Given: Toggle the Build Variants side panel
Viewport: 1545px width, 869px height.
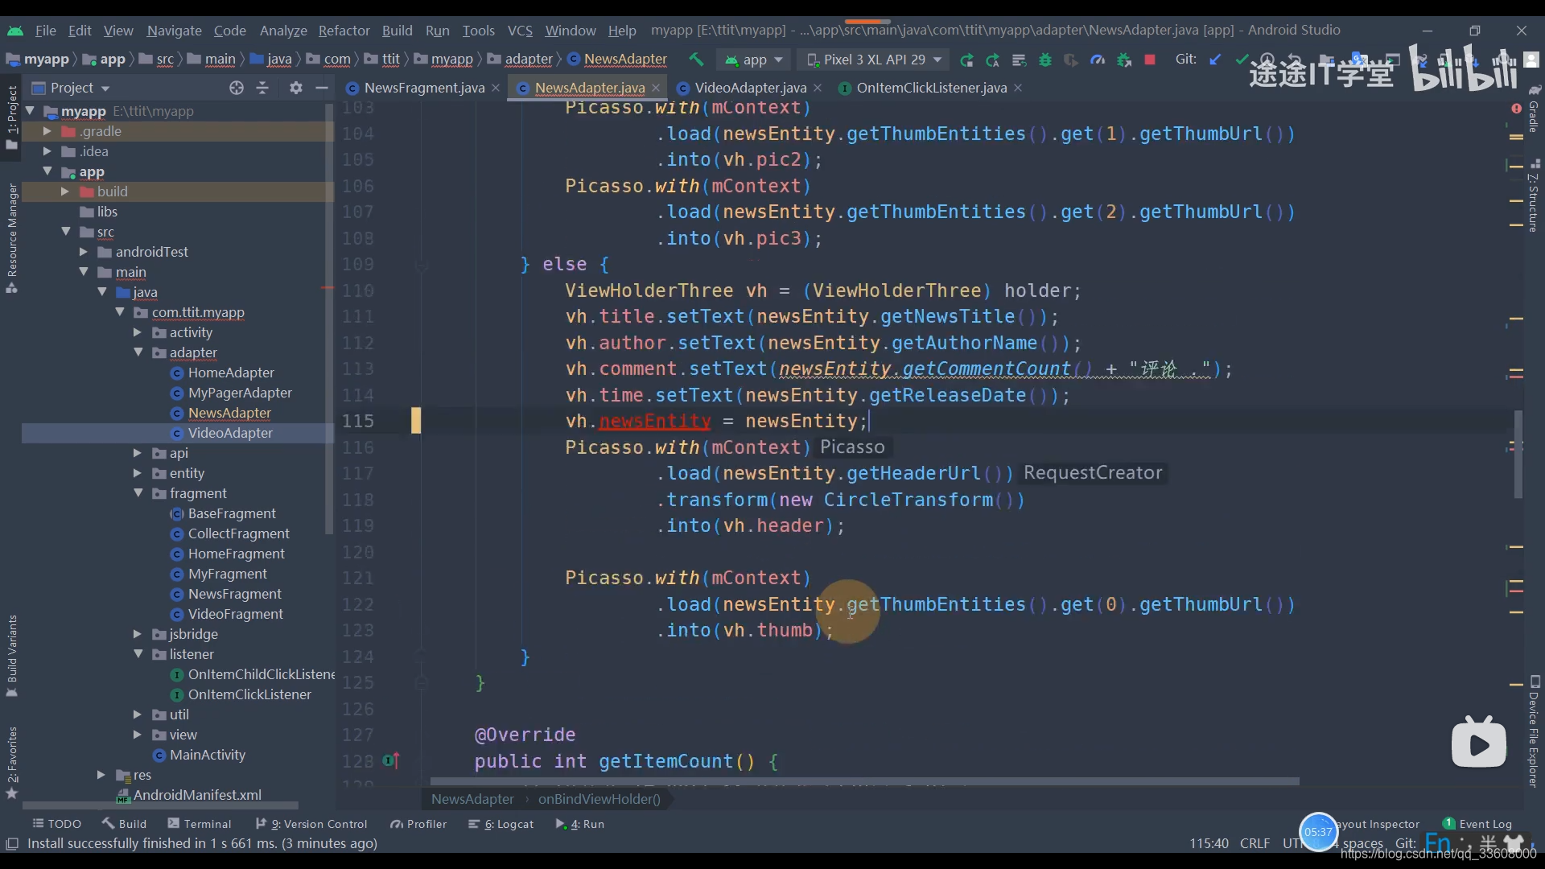Looking at the screenshot, I should (12, 656).
